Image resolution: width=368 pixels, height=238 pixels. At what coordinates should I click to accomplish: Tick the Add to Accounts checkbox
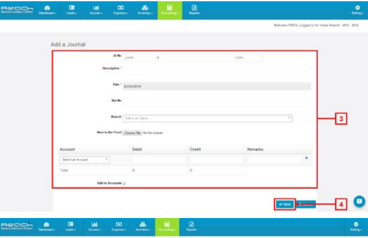(124, 184)
